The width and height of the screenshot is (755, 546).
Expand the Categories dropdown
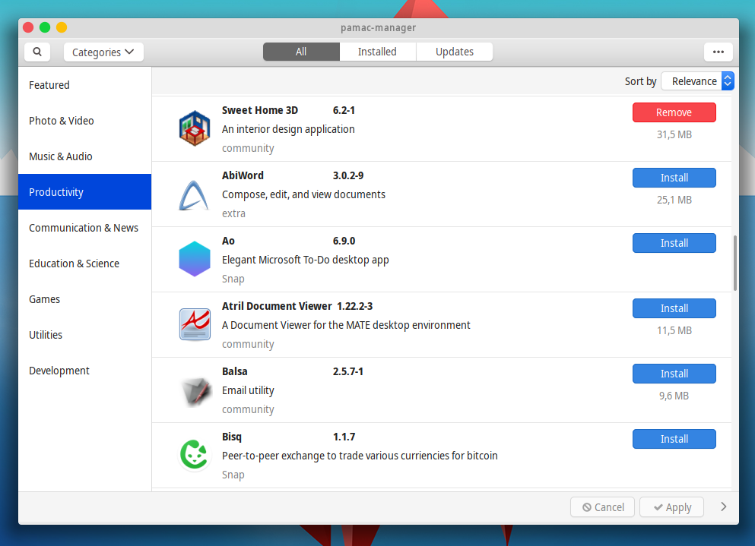click(103, 52)
